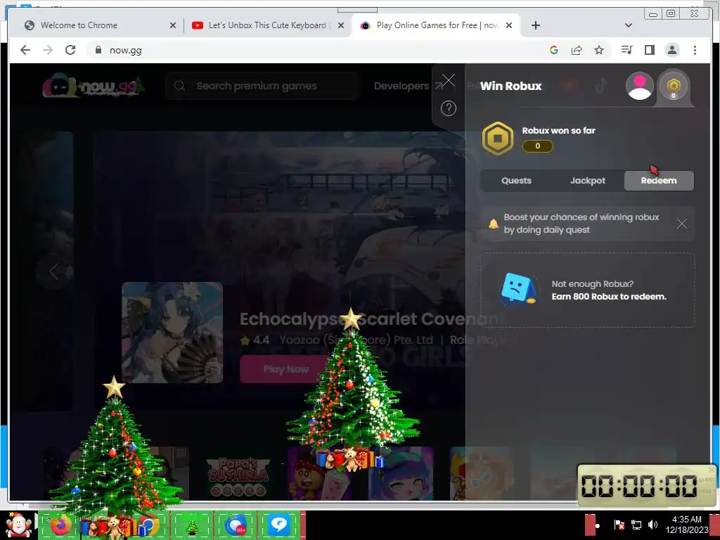Open the Chrome profile avatar icon
This screenshot has width=720, height=540.
pos(671,50)
